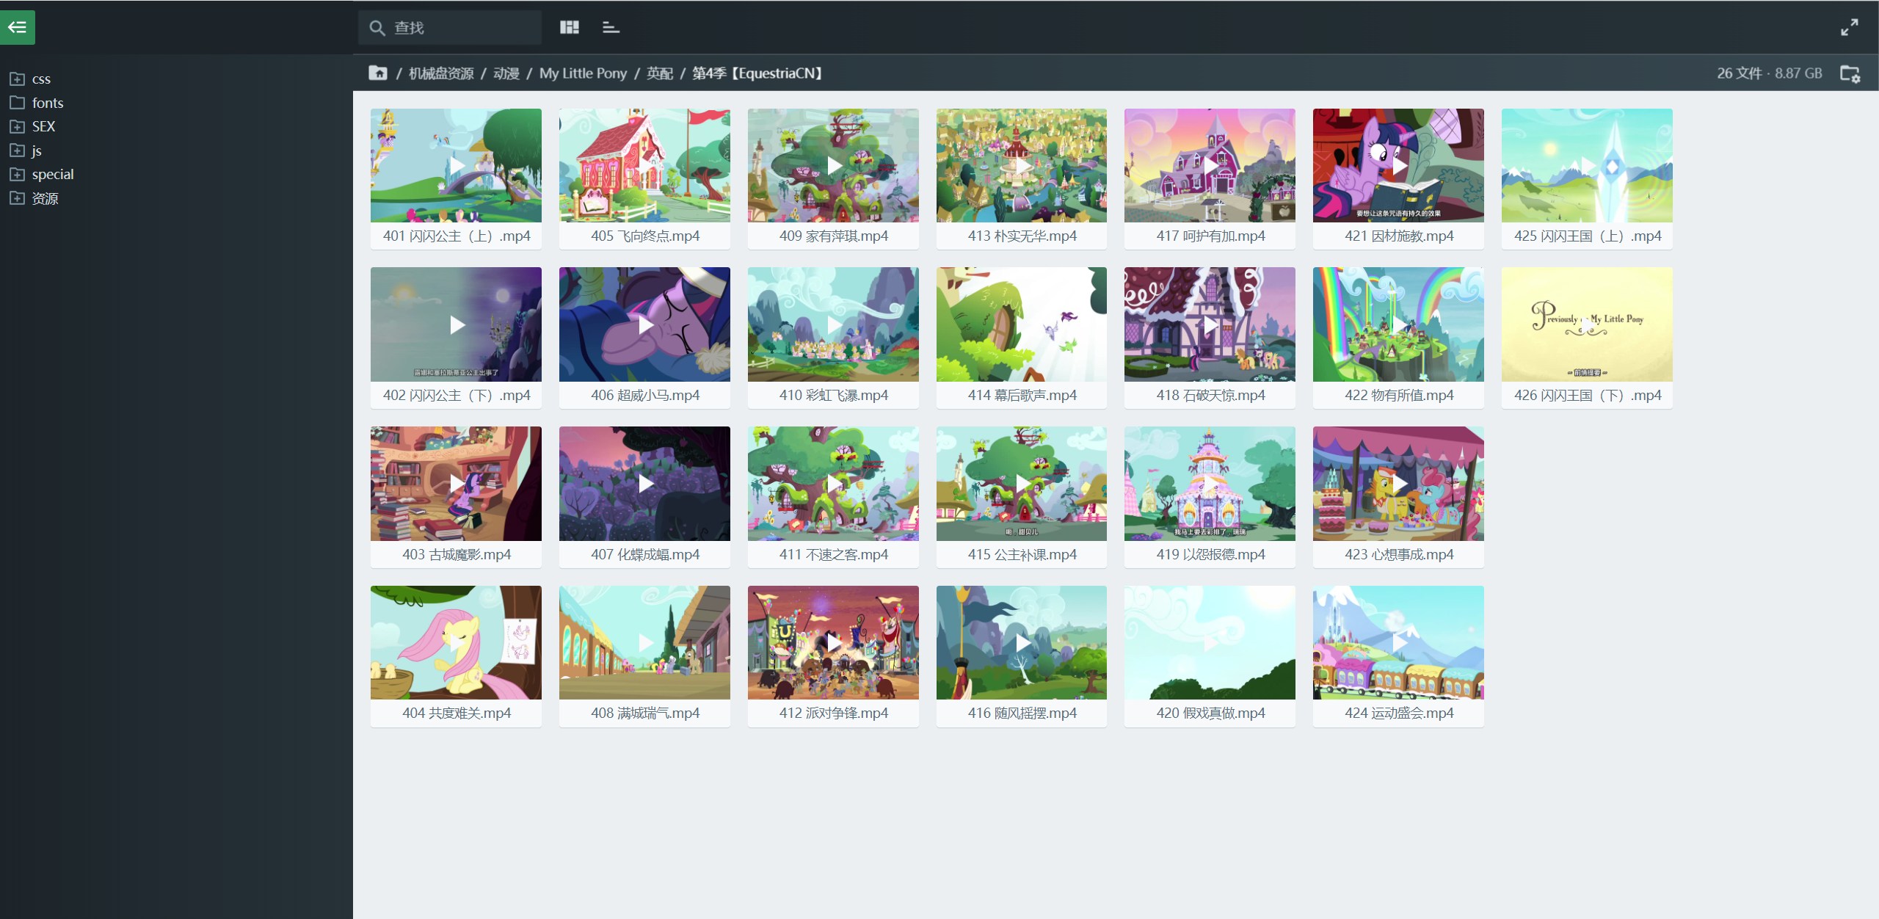1879x919 pixels.
Task: Play video 408 满城瑞气.mp4
Action: [644, 642]
